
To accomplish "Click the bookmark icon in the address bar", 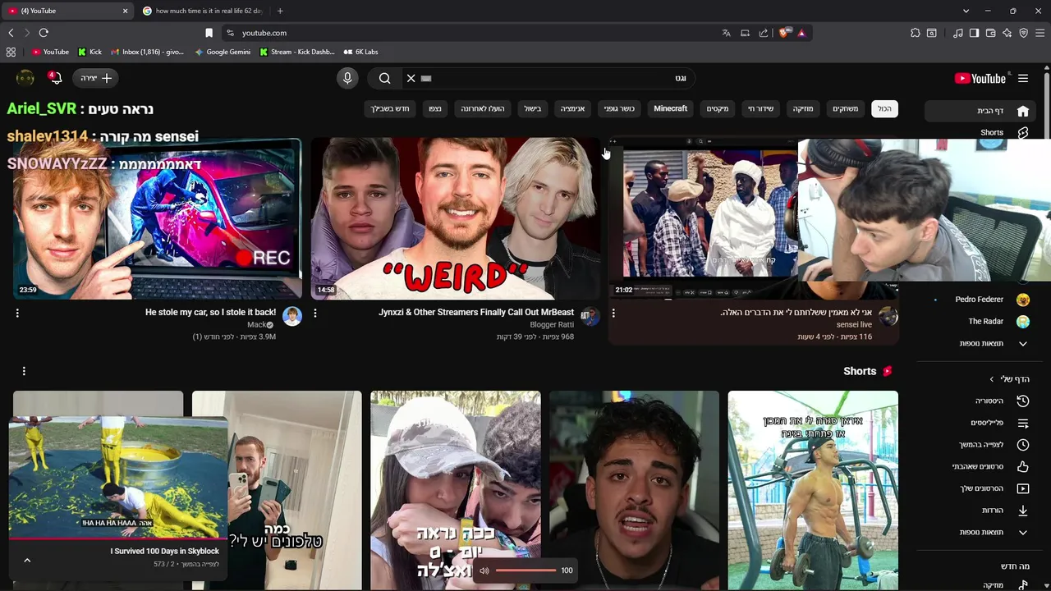I will point(209,33).
